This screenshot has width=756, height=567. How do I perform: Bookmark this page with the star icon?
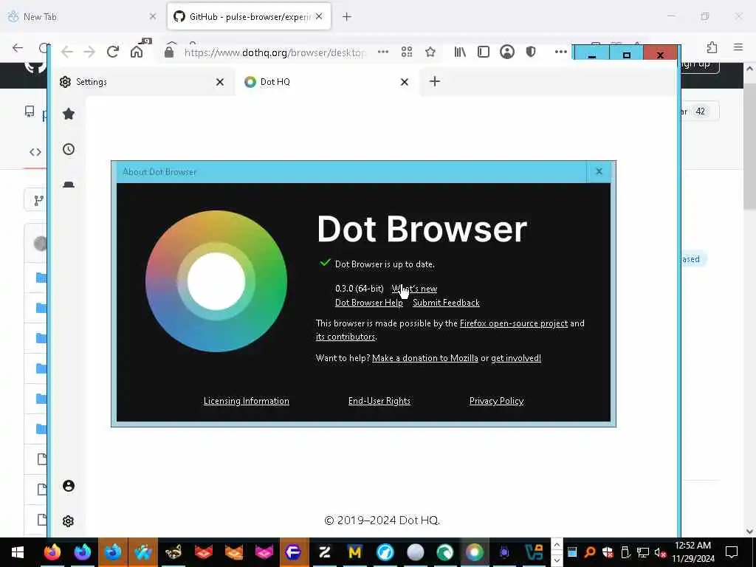pyautogui.click(x=430, y=52)
